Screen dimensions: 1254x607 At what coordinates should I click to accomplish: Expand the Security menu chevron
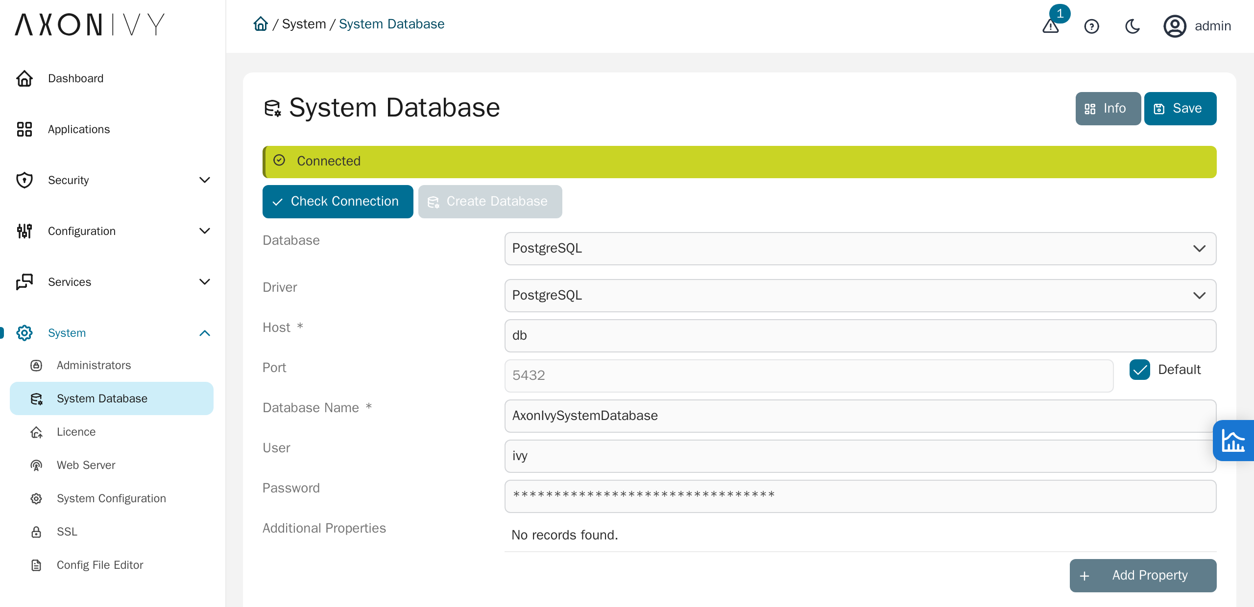pos(205,180)
